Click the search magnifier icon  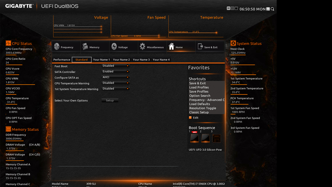pos(272,9)
